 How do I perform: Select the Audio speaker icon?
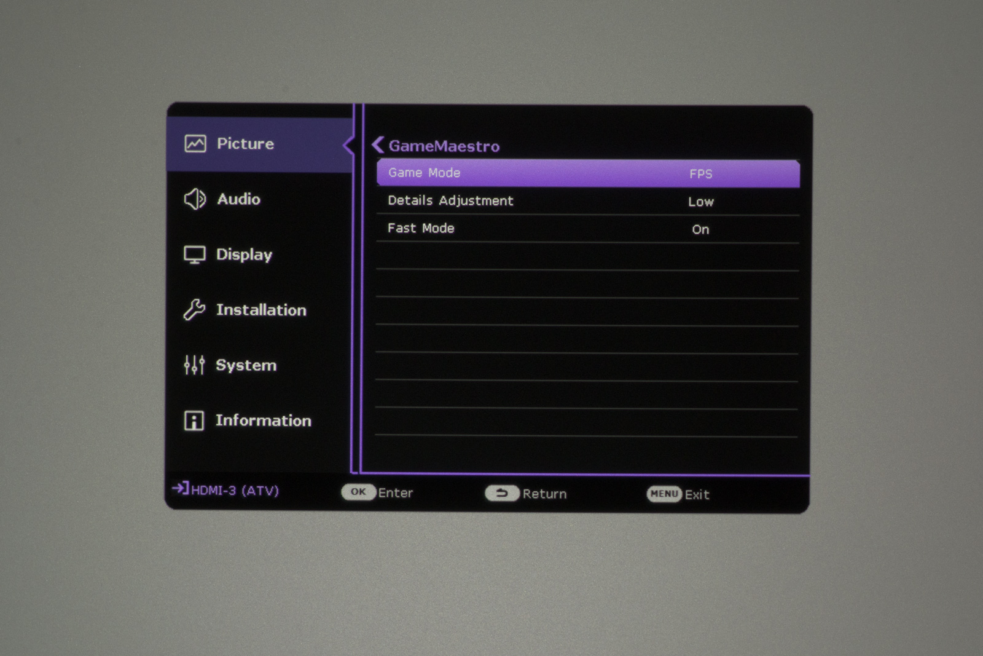(195, 199)
